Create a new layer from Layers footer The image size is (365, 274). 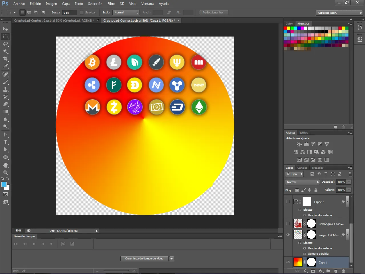336,271
